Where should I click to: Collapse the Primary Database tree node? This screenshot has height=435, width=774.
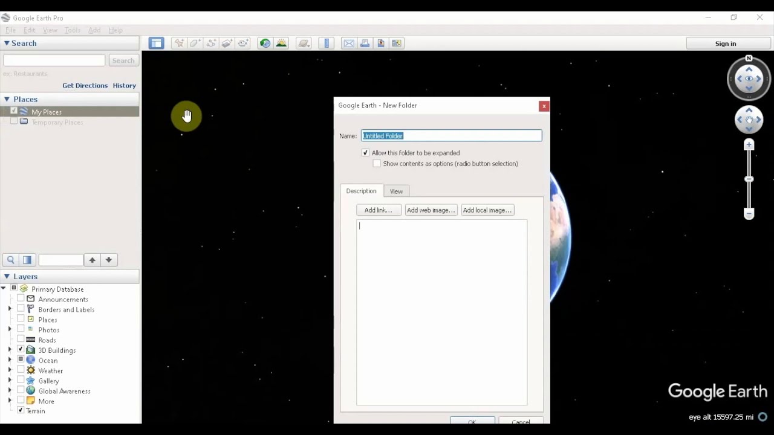click(4, 289)
